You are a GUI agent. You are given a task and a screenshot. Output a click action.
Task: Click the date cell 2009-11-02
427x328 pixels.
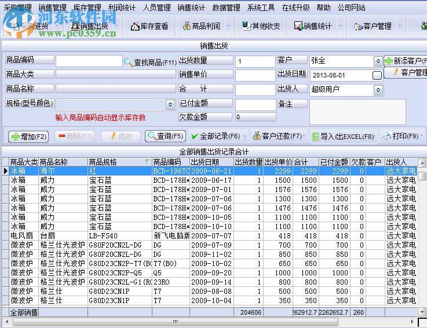tap(211, 255)
